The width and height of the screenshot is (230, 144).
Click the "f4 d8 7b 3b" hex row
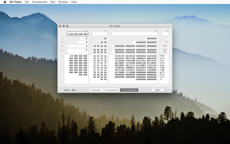coord(100,61)
